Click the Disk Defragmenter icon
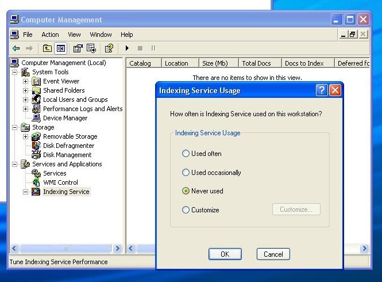The image size is (382, 282). point(36,146)
